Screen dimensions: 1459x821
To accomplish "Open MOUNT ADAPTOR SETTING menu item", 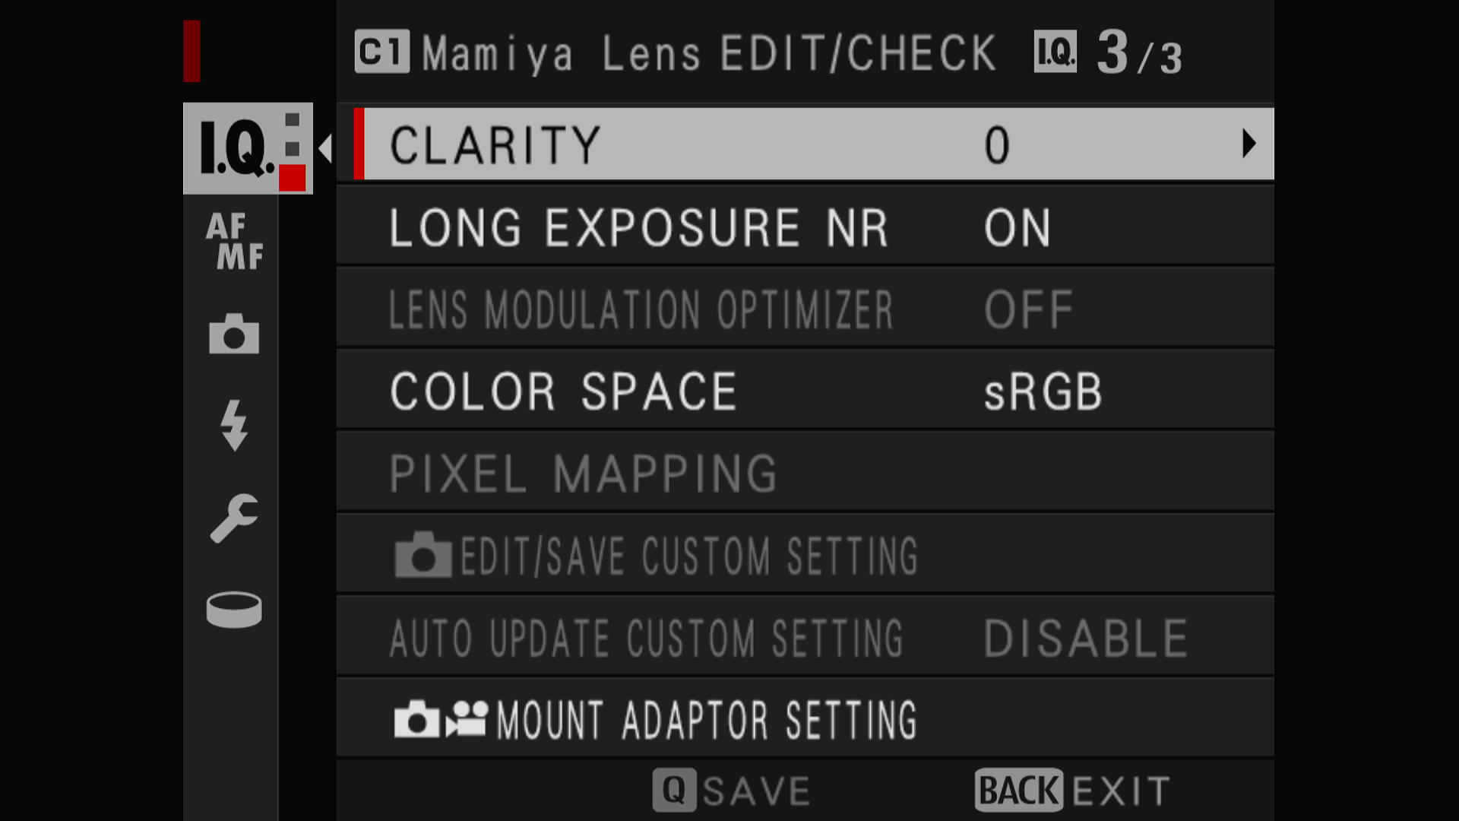I will [x=805, y=719].
